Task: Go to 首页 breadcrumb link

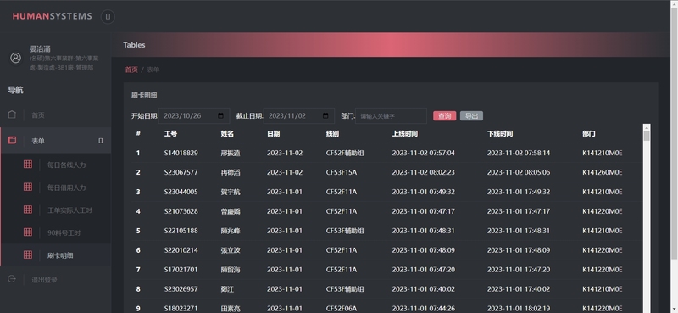Action: (x=131, y=70)
